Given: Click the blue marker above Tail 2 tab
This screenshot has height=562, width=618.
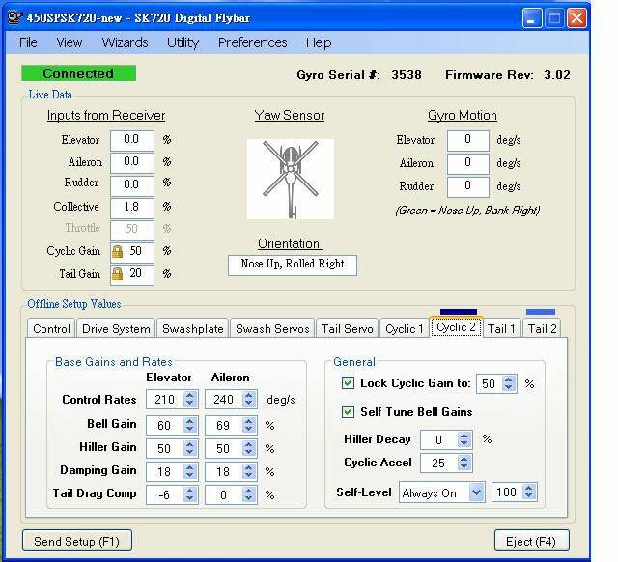Looking at the screenshot, I should coord(541,312).
